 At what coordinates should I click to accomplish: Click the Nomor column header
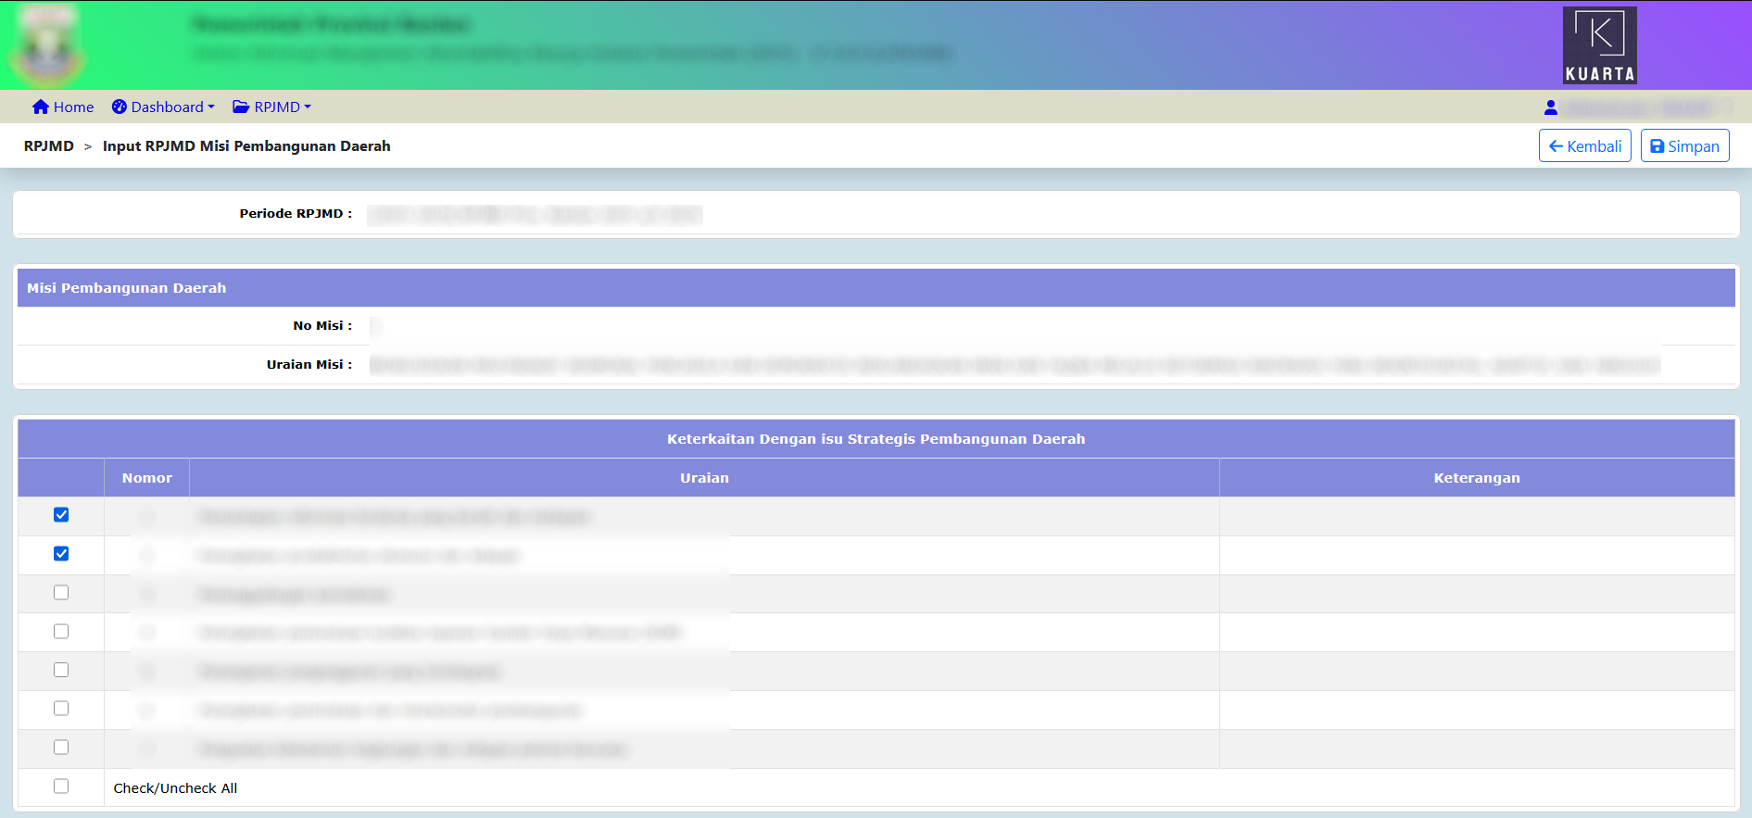[146, 478]
